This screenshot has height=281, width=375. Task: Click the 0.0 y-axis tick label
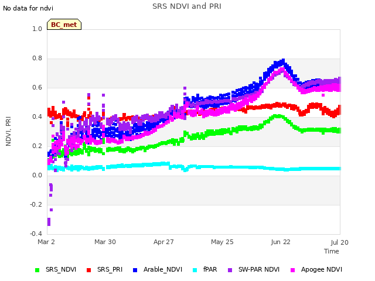(37, 176)
